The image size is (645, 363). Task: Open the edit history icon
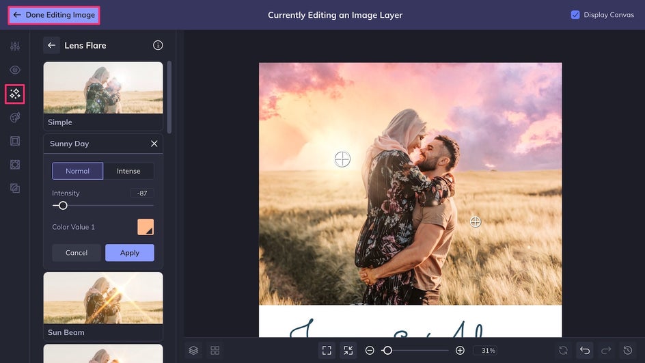coord(628,350)
